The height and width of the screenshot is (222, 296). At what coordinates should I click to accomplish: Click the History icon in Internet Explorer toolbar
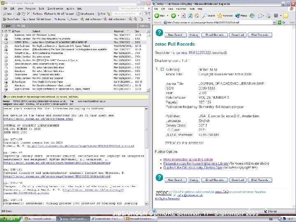[x=252, y=16]
